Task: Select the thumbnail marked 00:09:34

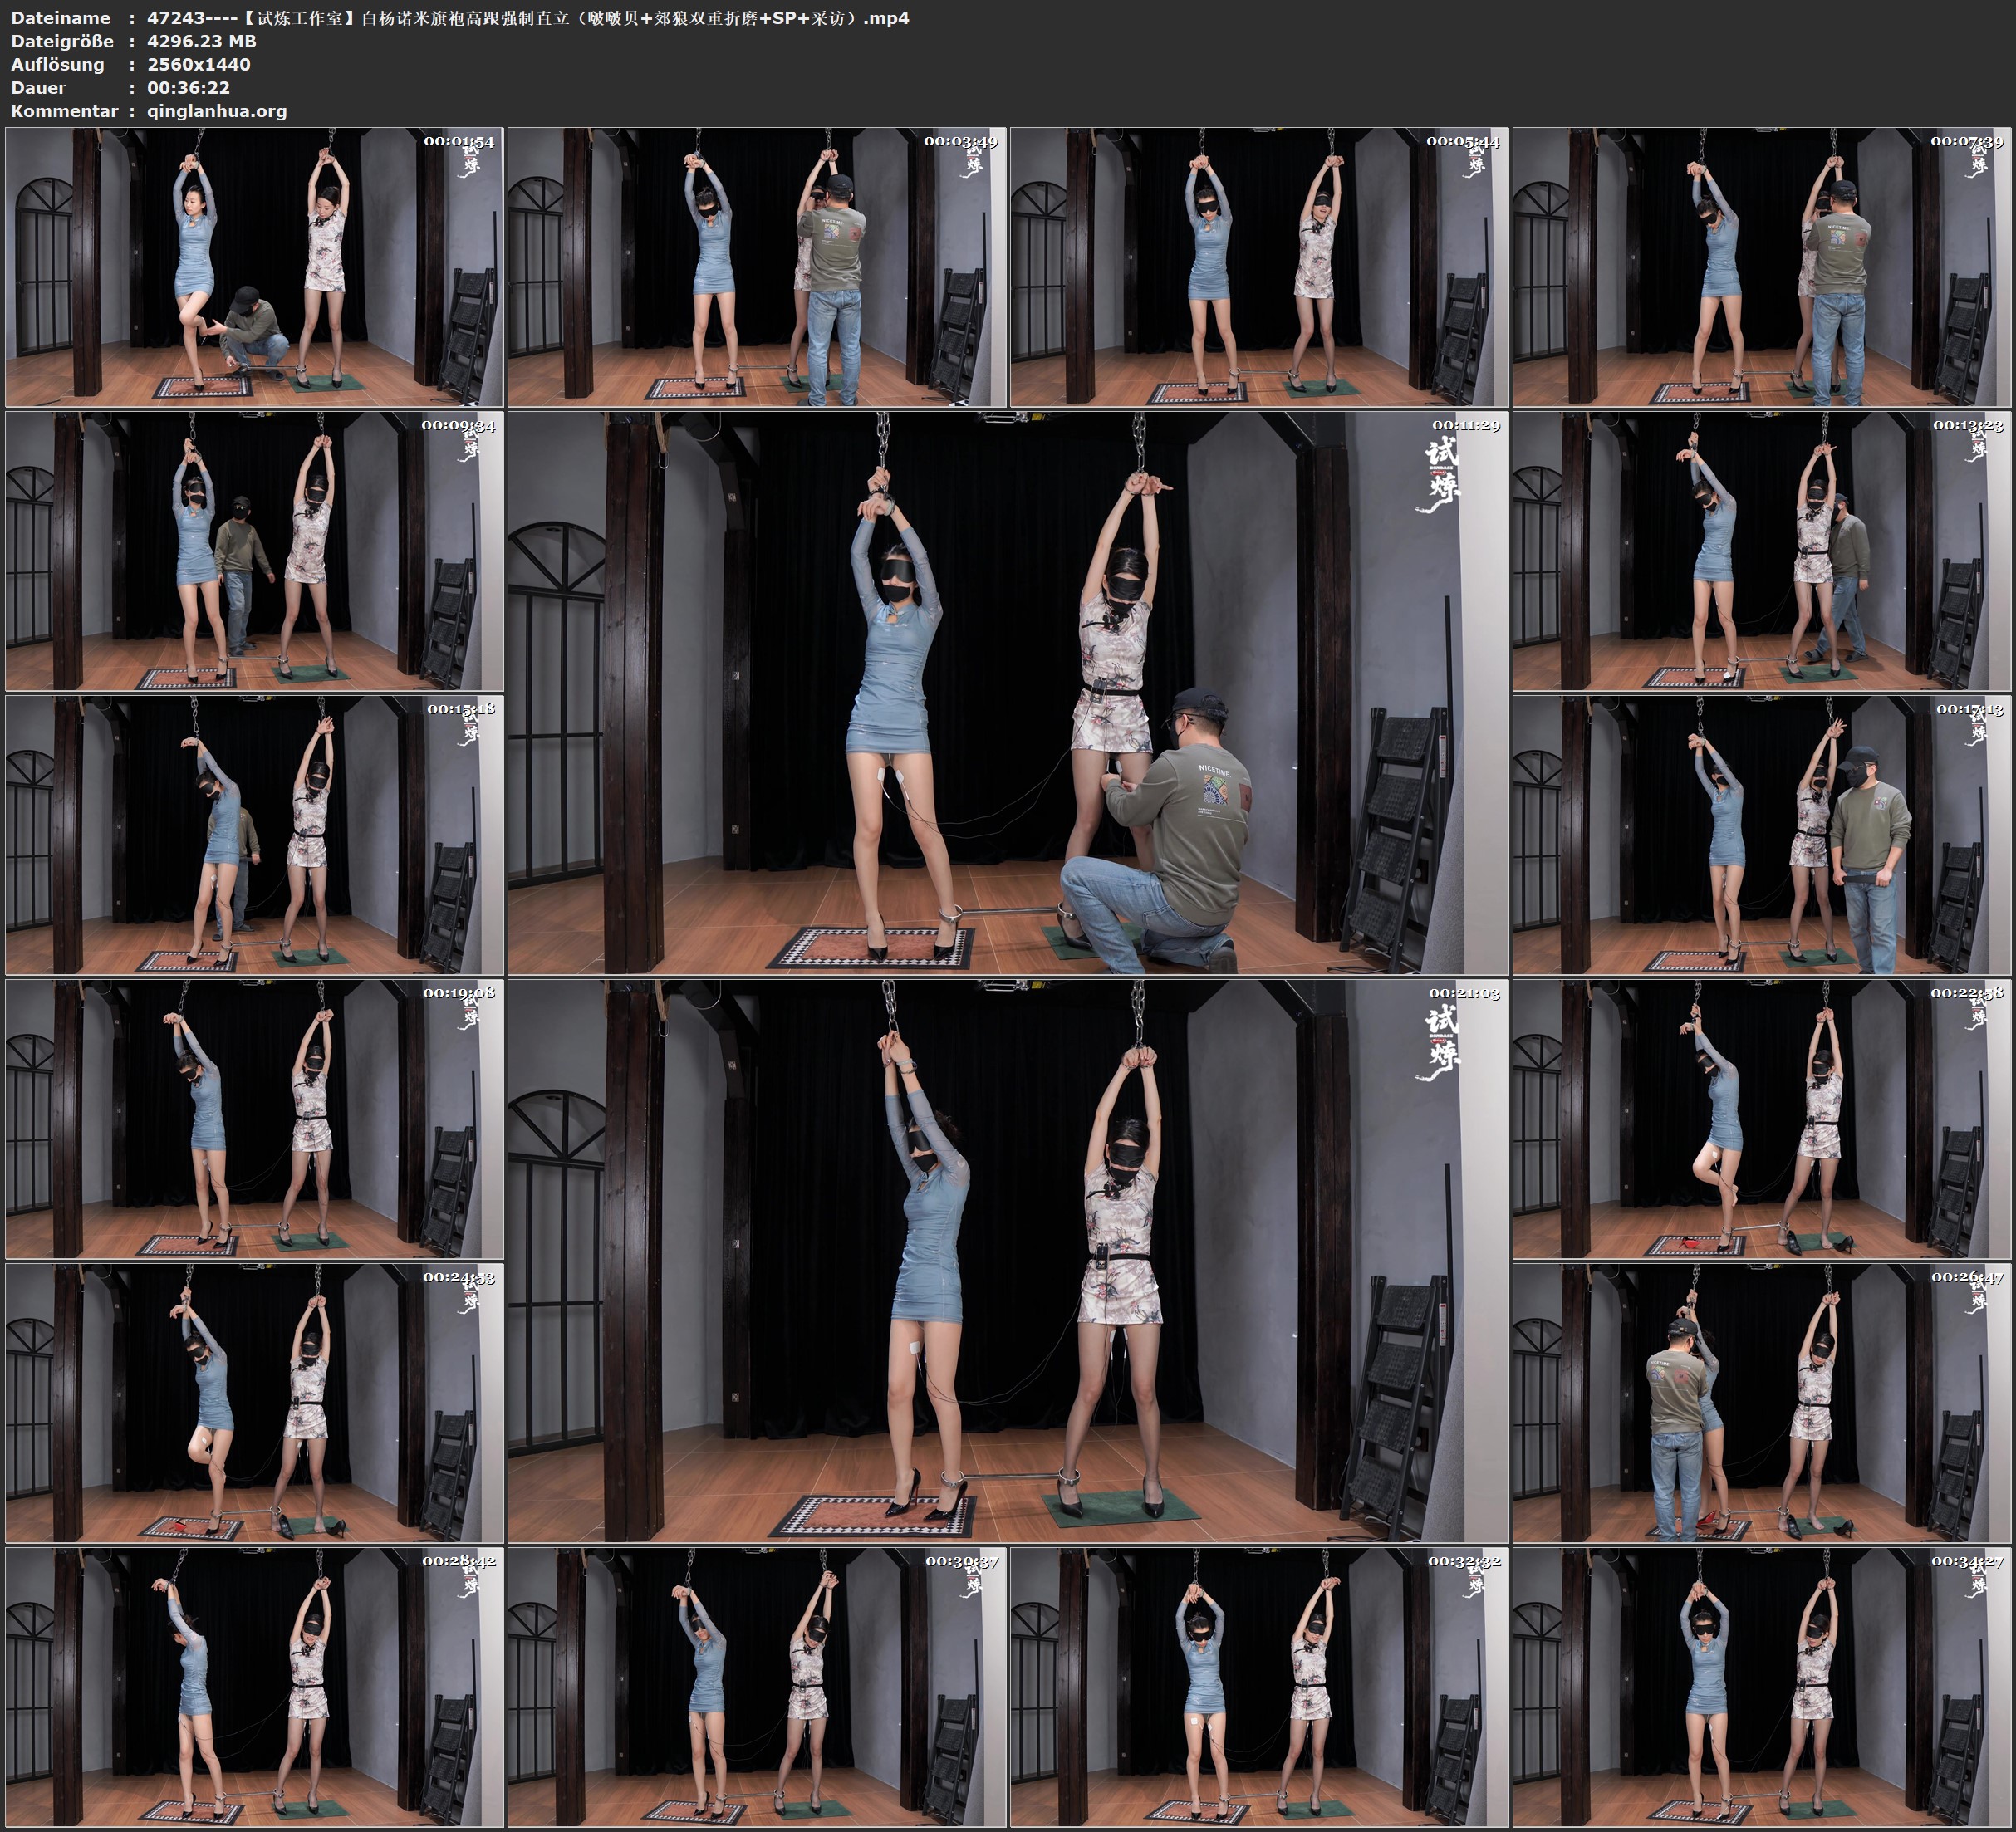Action: pos(254,551)
